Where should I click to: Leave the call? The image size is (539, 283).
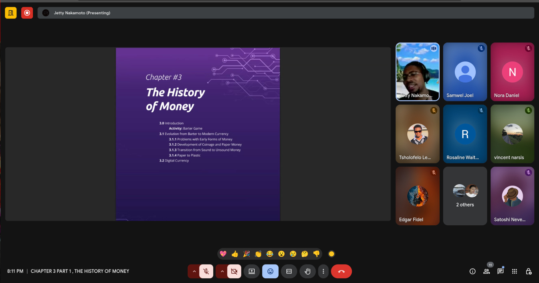point(341,271)
